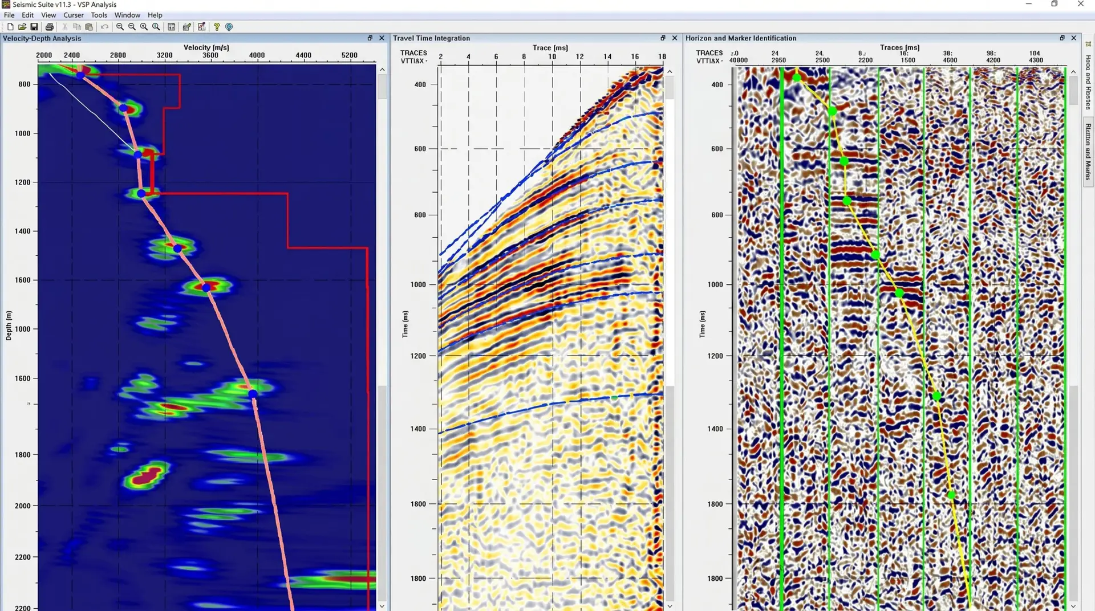Undo with the curved arrow icon
1095x611 pixels.
point(104,27)
